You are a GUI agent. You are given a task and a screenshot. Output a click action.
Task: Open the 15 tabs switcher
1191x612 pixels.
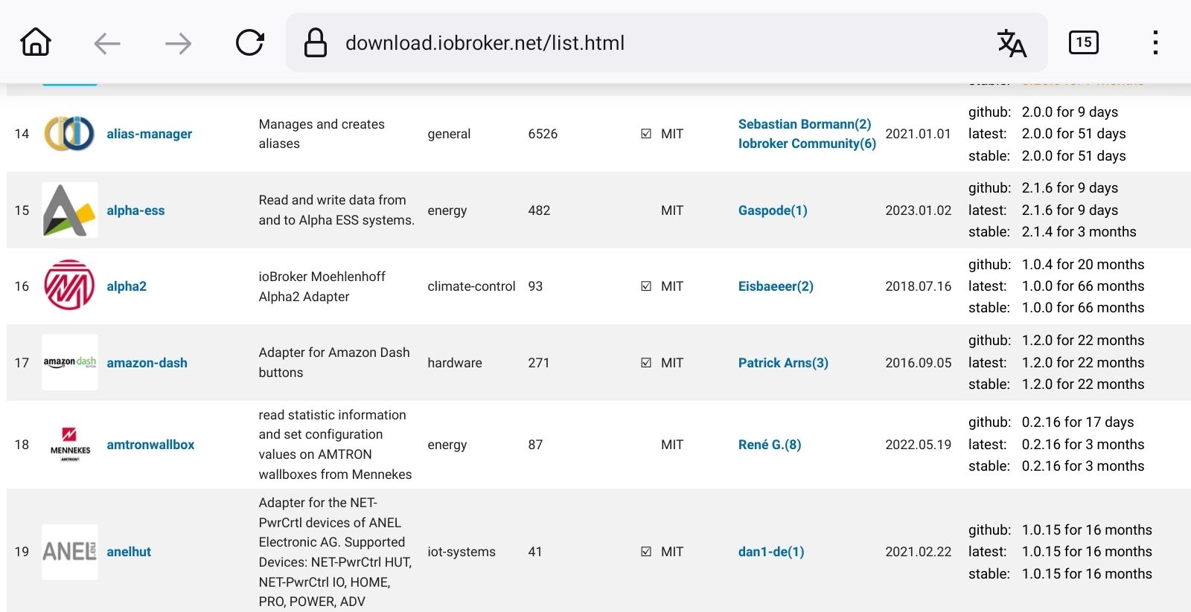[1083, 42]
